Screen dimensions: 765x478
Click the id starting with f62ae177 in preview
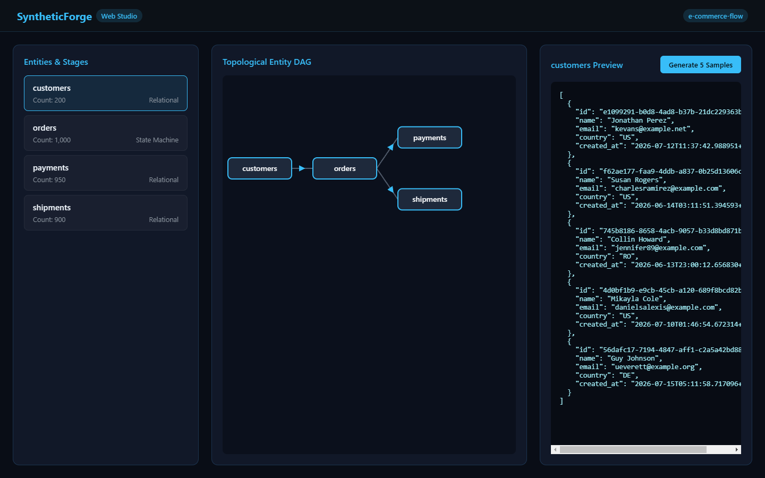[670, 172]
